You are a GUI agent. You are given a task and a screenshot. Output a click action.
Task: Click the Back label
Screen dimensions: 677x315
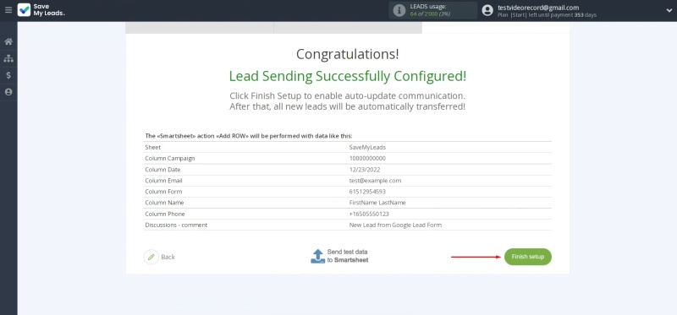pyautogui.click(x=168, y=257)
